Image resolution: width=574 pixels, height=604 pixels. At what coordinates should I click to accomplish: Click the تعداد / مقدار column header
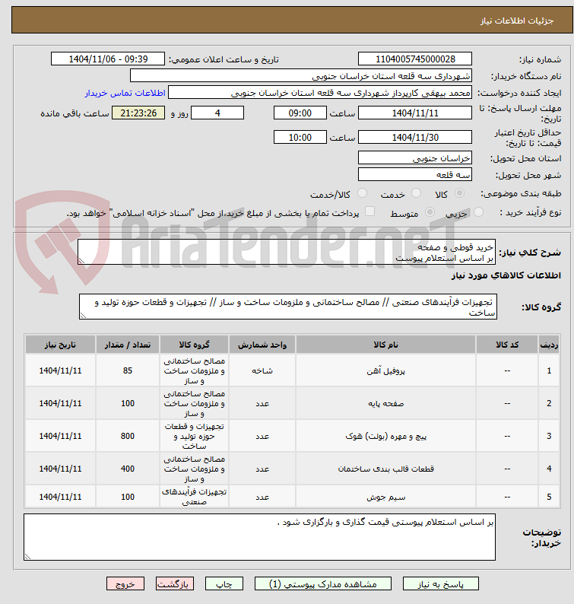point(128,345)
